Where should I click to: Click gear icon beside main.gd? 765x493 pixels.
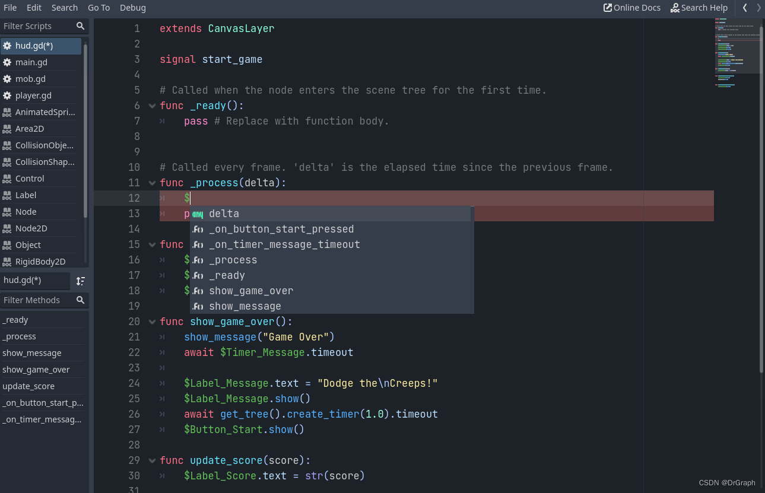(x=7, y=62)
